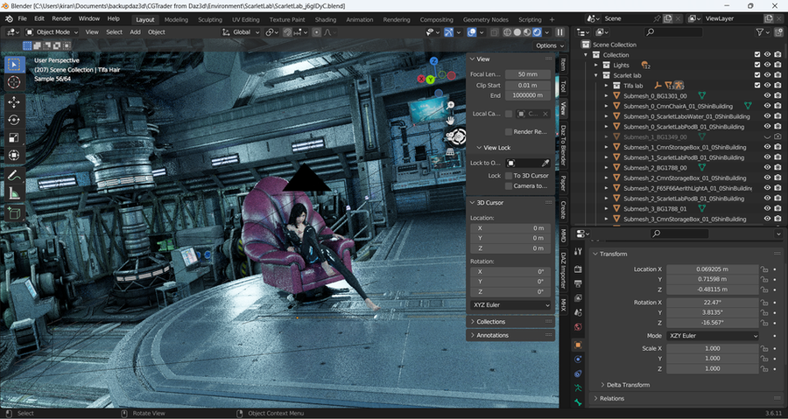This screenshot has height=419, width=788.
Task: Open the World properties tab icon
Action: click(x=578, y=327)
